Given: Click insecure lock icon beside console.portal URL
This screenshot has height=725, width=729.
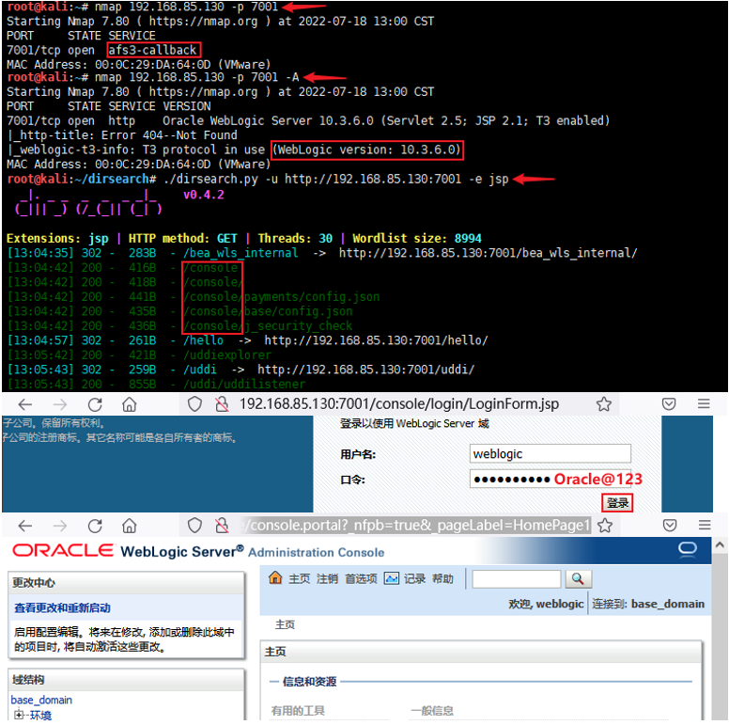Looking at the screenshot, I should tap(223, 526).
